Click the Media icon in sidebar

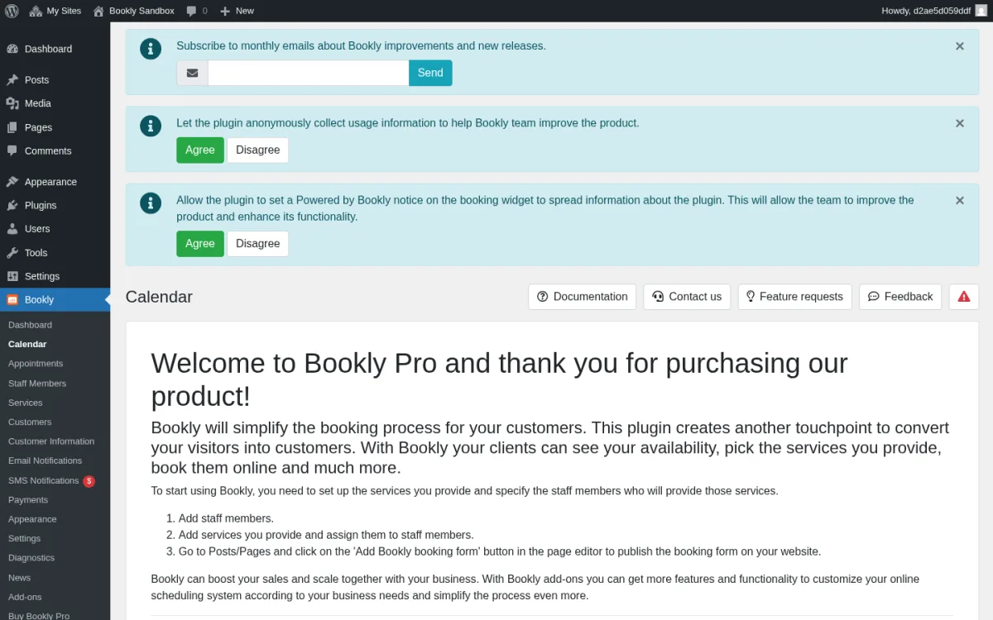[x=12, y=103]
